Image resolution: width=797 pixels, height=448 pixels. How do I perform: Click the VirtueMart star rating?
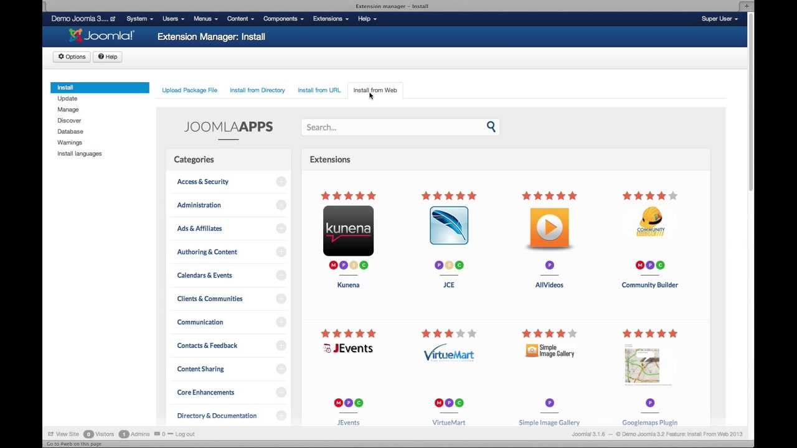tap(449, 334)
